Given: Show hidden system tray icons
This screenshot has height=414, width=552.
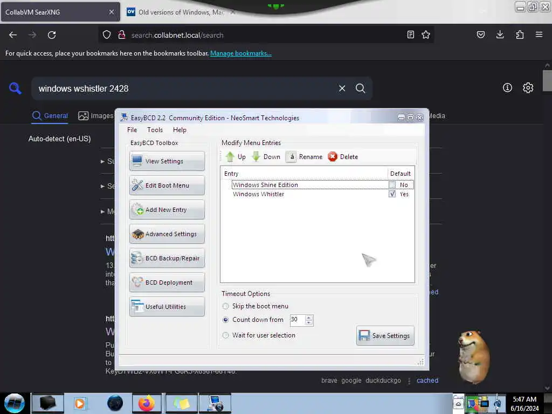Looking at the screenshot, I should coord(458,404).
